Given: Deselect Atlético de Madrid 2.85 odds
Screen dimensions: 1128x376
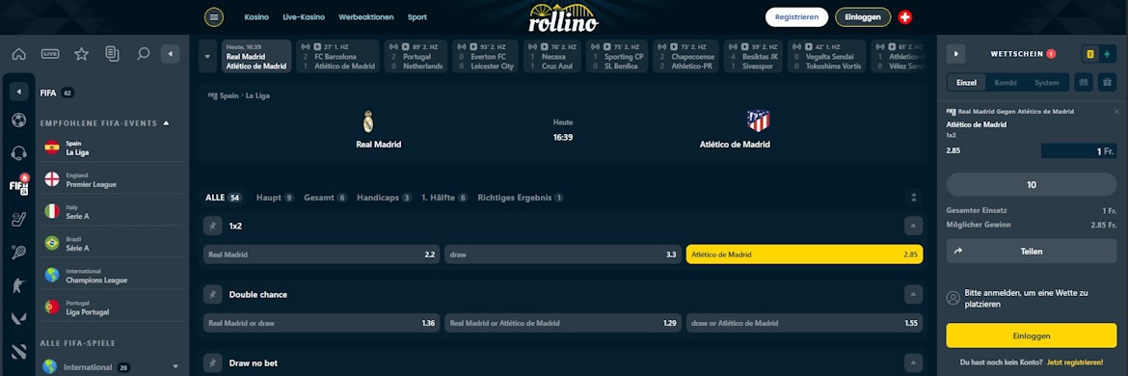Looking at the screenshot, I should (x=804, y=255).
